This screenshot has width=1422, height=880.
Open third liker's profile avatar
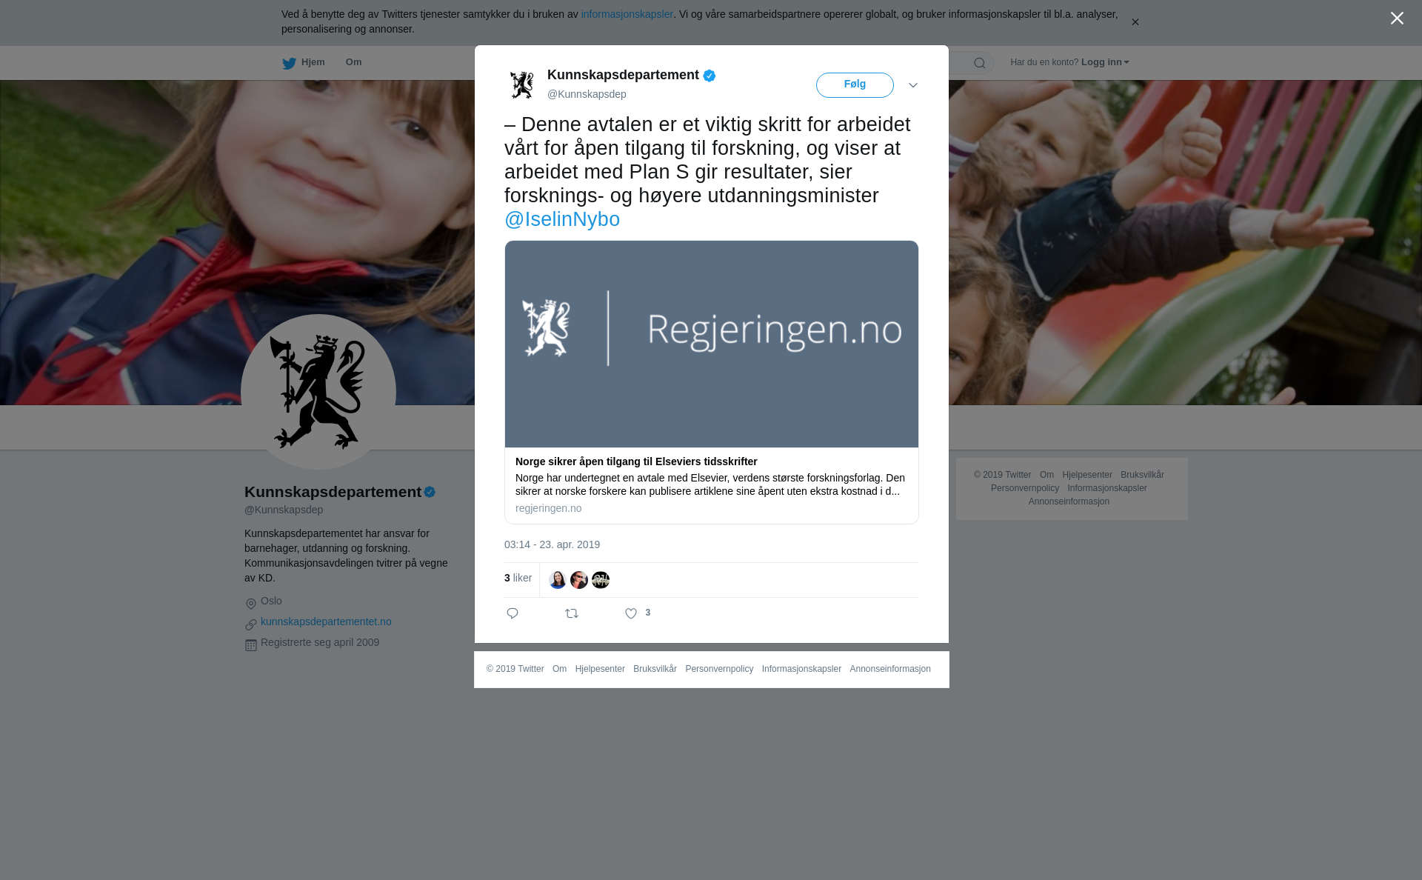pos(601,580)
